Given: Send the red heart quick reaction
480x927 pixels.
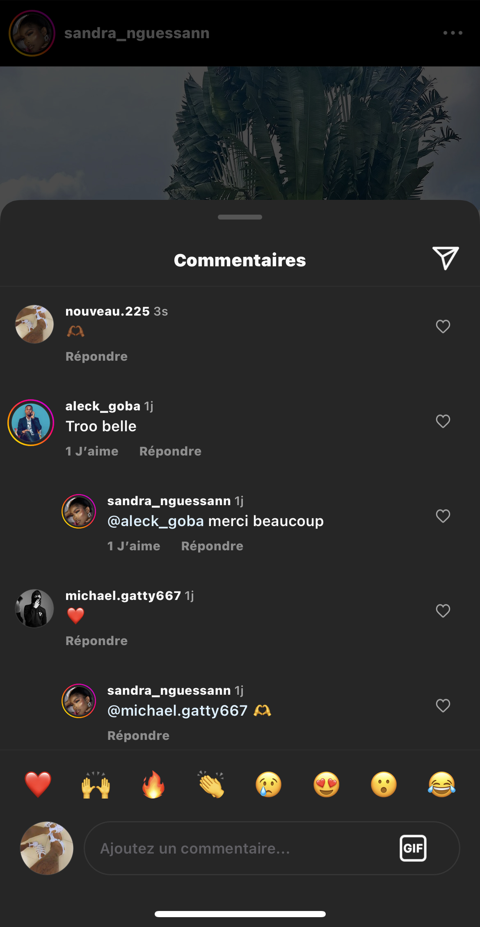Looking at the screenshot, I should (38, 784).
